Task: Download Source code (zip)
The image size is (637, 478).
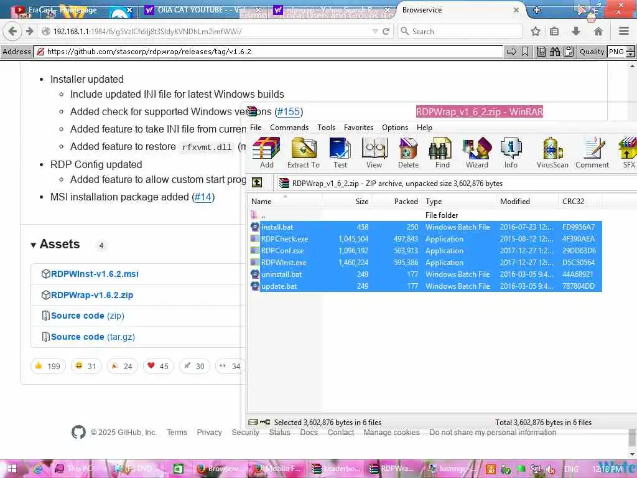Action: pos(87,316)
